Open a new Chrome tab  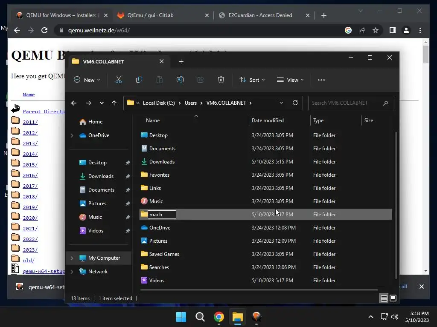point(324,15)
